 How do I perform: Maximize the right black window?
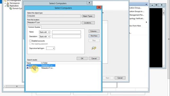tap(156, 5)
